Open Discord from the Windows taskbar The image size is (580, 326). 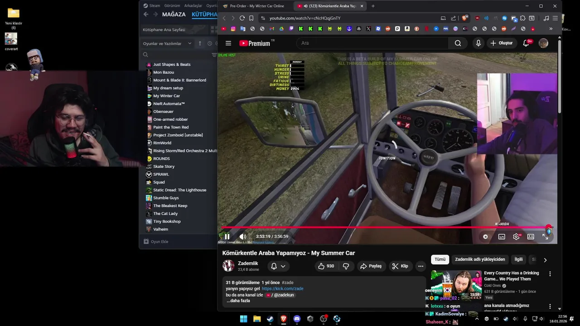[297, 319]
